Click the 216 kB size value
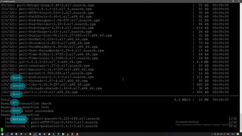Viewport: 242px width, 136px height. click(202, 28)
